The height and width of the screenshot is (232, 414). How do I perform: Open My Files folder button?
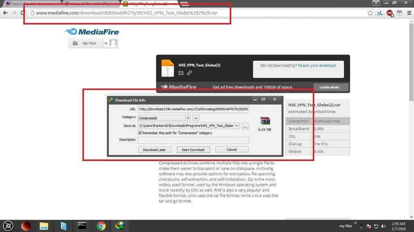point(86,43)
